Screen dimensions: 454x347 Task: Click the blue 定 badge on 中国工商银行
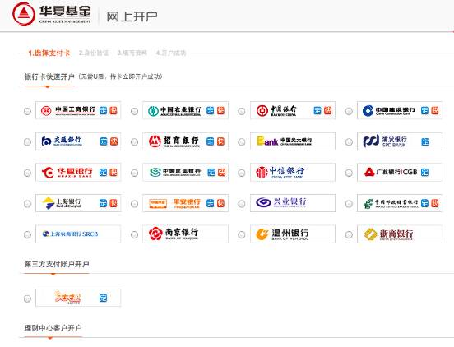pos(104,110)
